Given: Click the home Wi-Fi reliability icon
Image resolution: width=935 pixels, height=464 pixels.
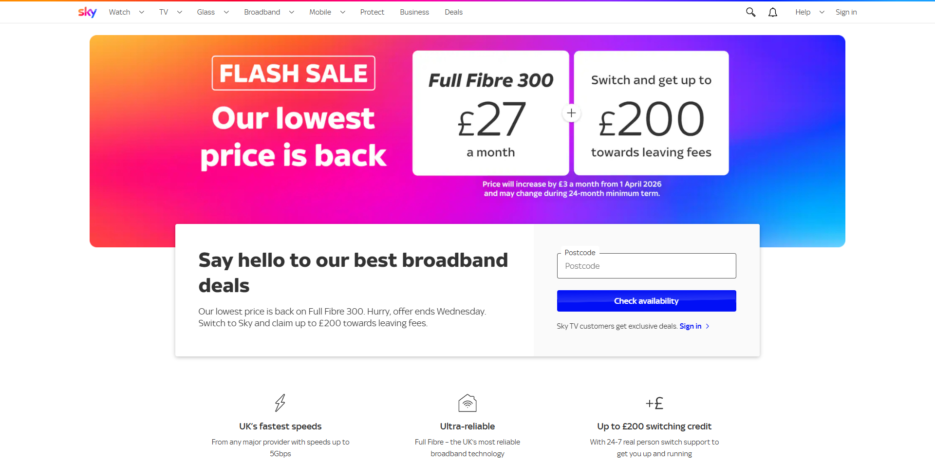Looking at the screenshot, I should click(467, 403).
